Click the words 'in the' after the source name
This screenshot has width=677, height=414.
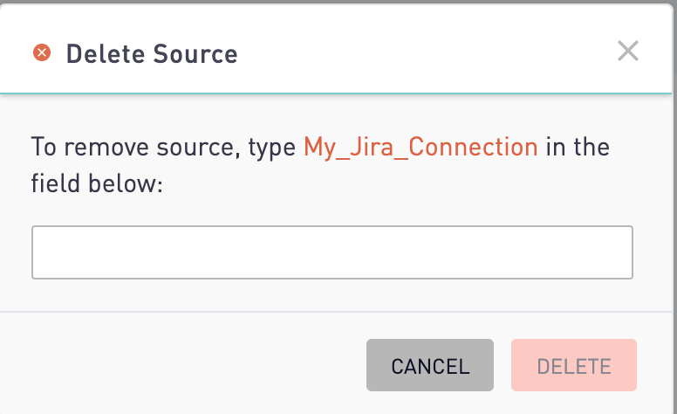tap(578, 147)
